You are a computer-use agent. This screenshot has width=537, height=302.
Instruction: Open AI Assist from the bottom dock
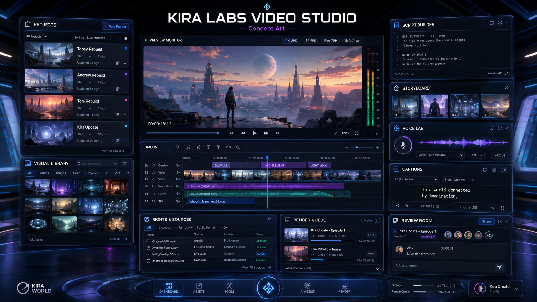pyautogui.click(x=307, y=288)
